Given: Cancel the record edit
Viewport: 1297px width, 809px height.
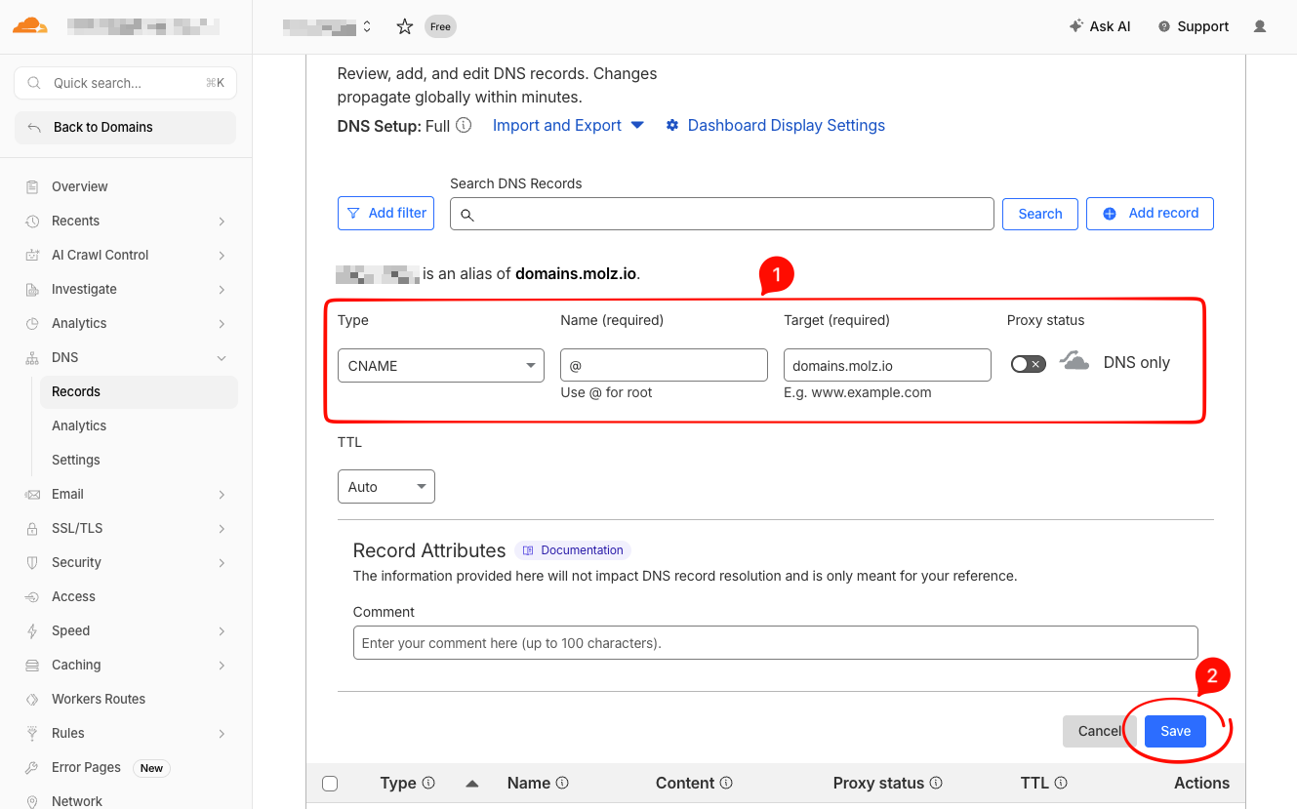Looking at the screenshot, I should 1099,731.
